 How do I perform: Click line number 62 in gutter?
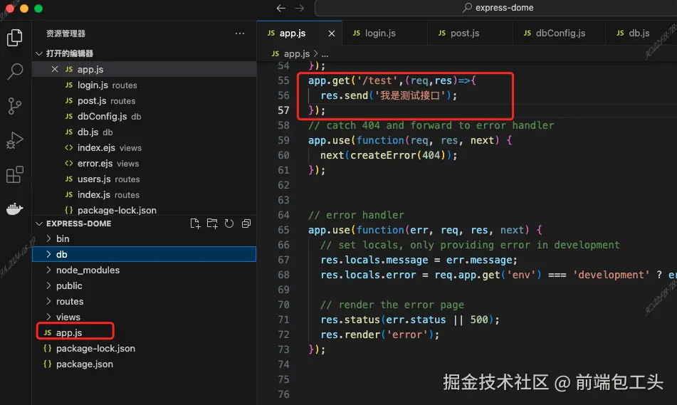coord(283,185)
